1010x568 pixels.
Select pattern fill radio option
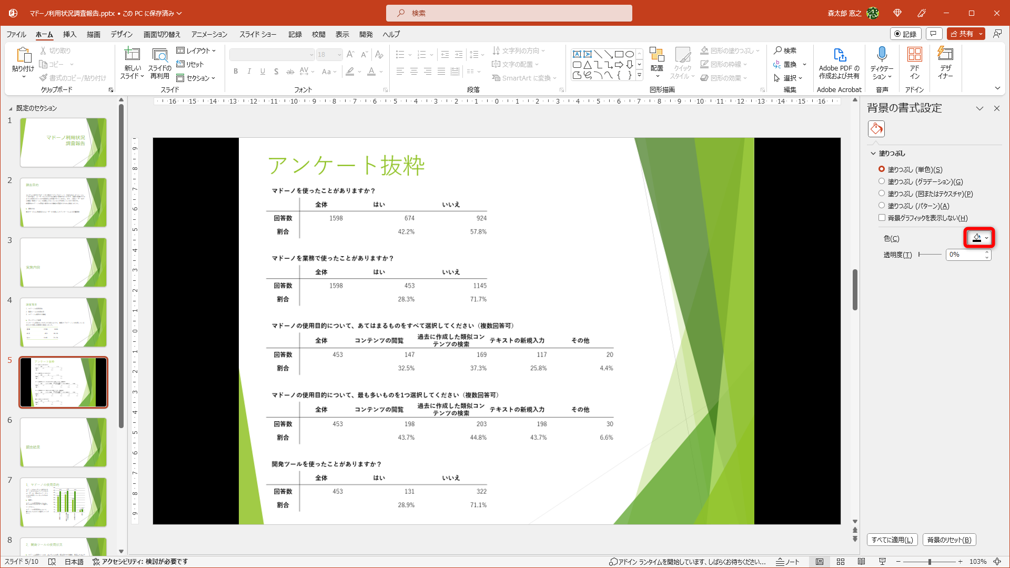click(x=882, y=206)
